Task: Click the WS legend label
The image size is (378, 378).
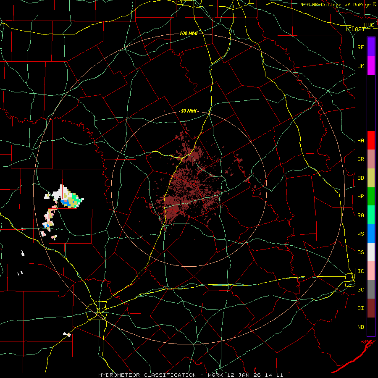Action: pos(361,234)
